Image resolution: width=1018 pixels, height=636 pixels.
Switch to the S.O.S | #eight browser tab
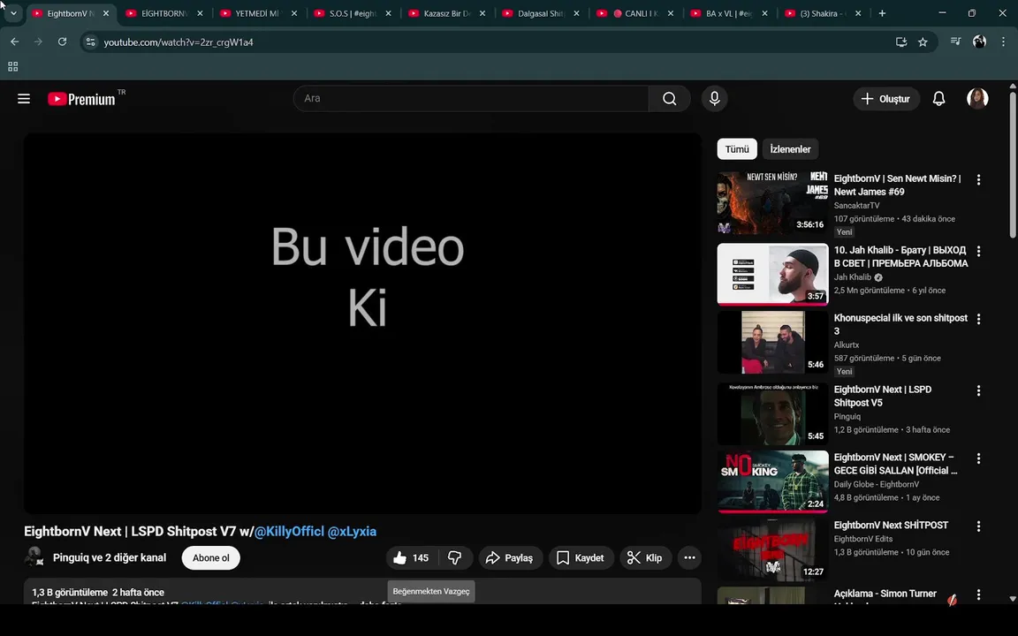pos(352,13)
